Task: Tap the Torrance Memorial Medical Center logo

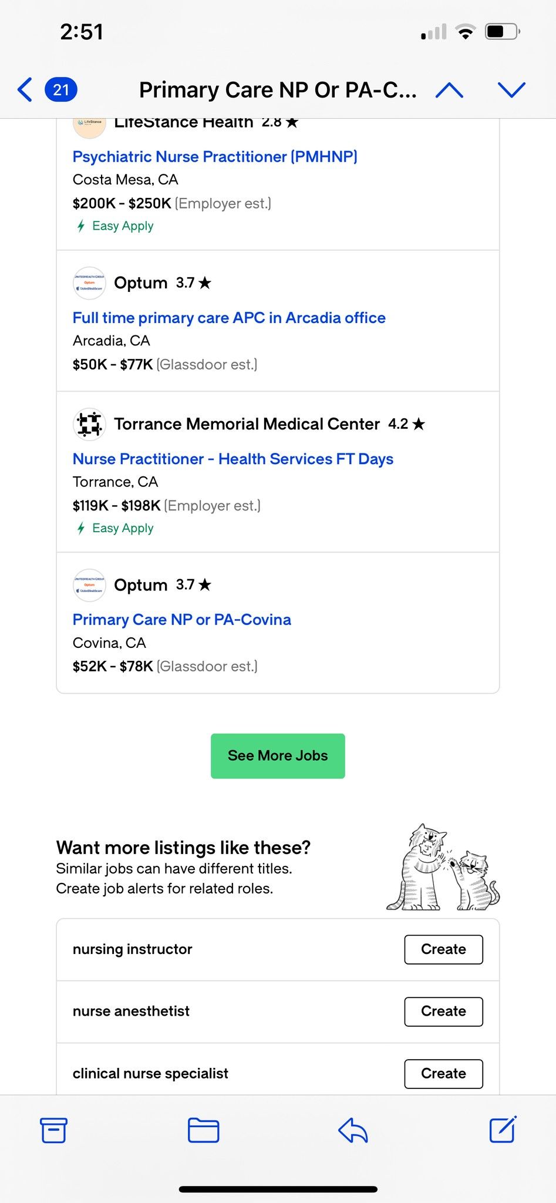Action: tap(89, 424)
